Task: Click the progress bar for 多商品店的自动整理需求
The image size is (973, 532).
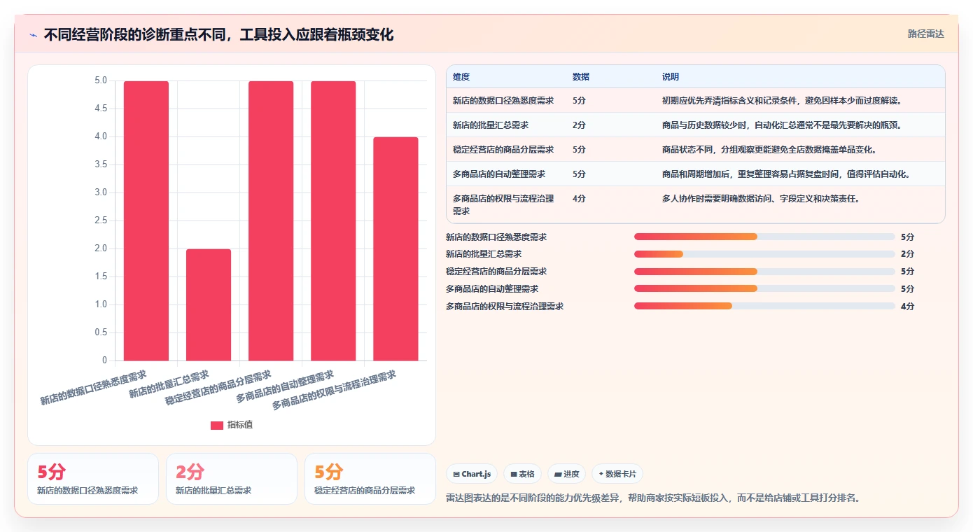Action: (x=764, y=288)
